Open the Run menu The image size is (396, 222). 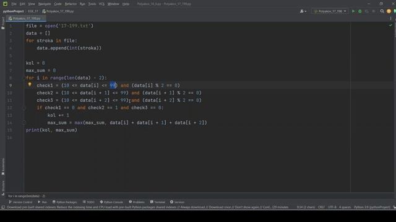click(x=82, y=4)
